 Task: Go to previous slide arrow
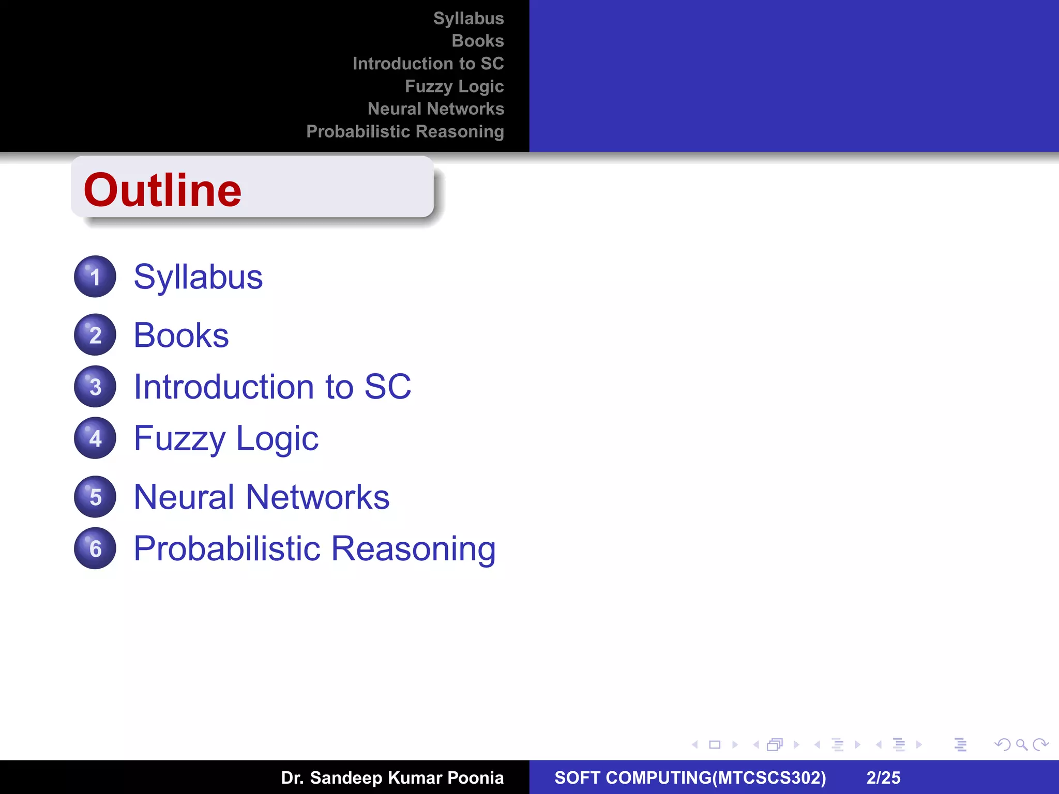(695, 744)
